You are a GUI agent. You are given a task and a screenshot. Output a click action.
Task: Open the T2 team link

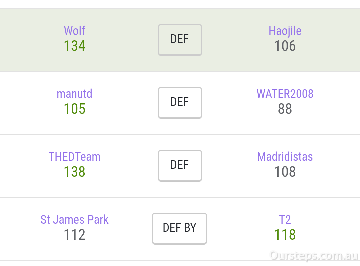point(285,219)
